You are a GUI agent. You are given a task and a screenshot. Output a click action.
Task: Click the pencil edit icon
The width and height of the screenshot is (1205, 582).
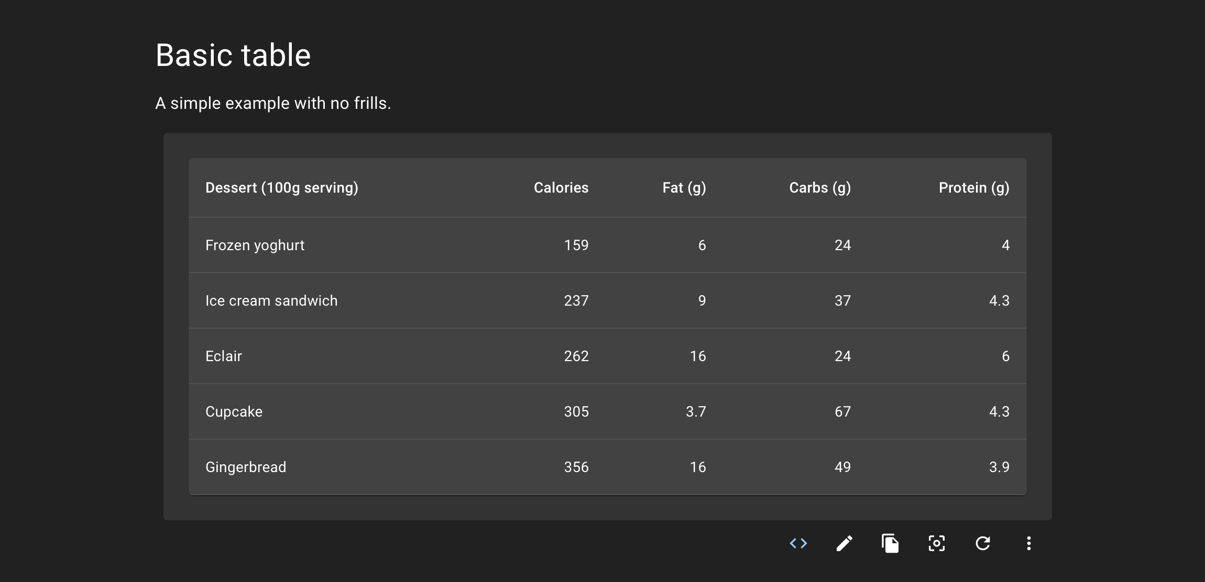tap(844, 543)
